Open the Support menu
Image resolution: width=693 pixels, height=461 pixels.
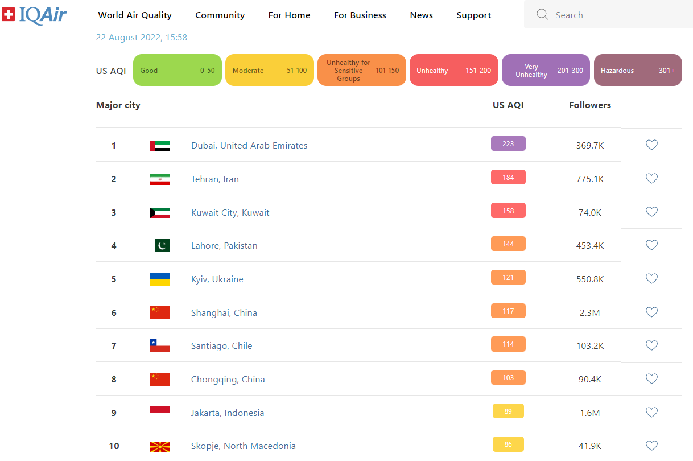tap(474, 15)
